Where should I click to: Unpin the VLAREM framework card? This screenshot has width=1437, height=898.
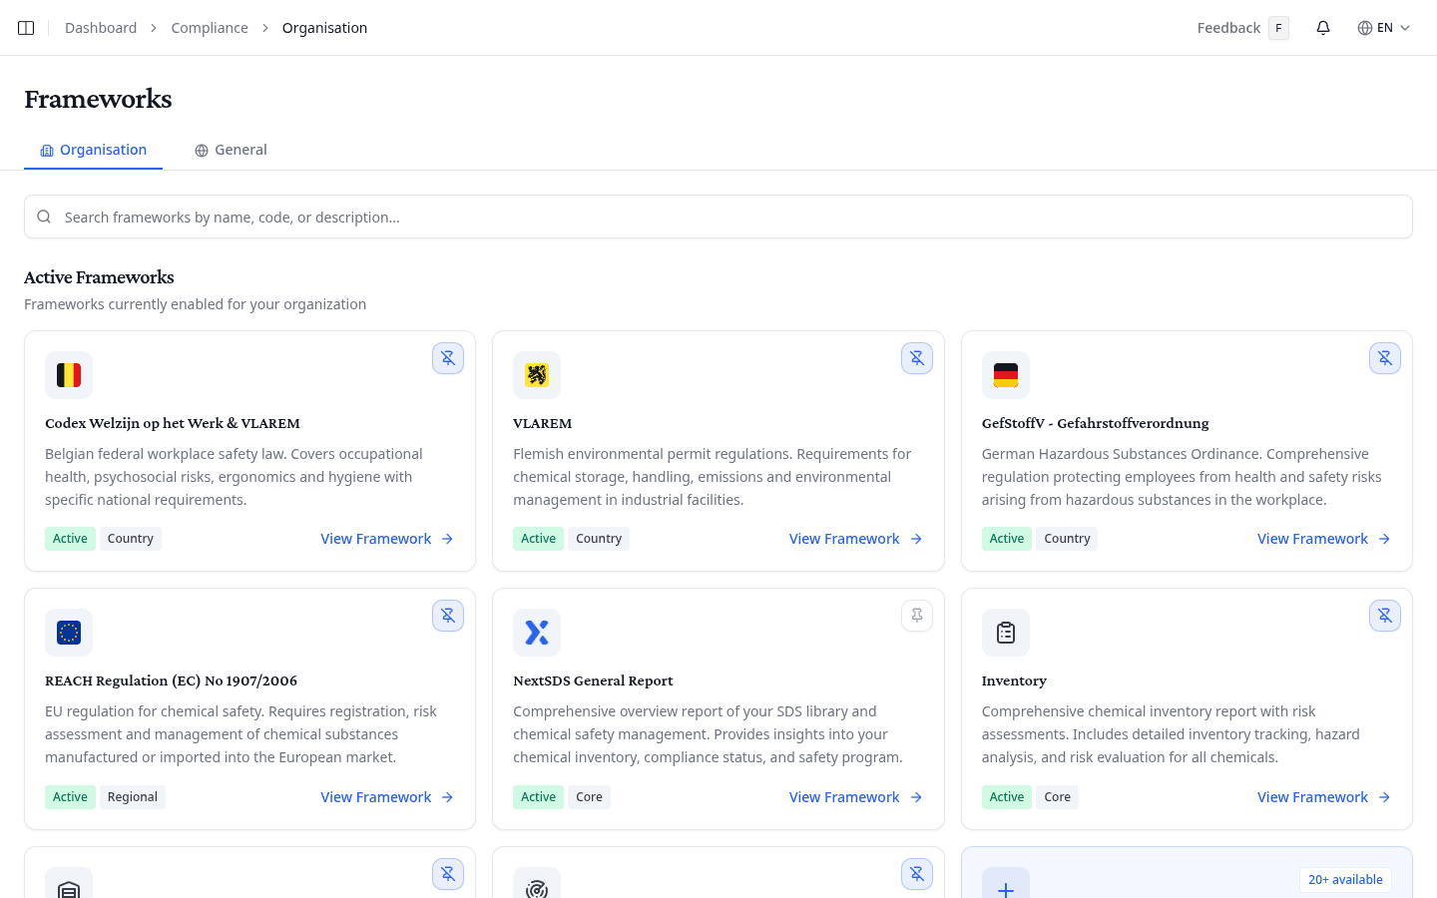point(917,358)
